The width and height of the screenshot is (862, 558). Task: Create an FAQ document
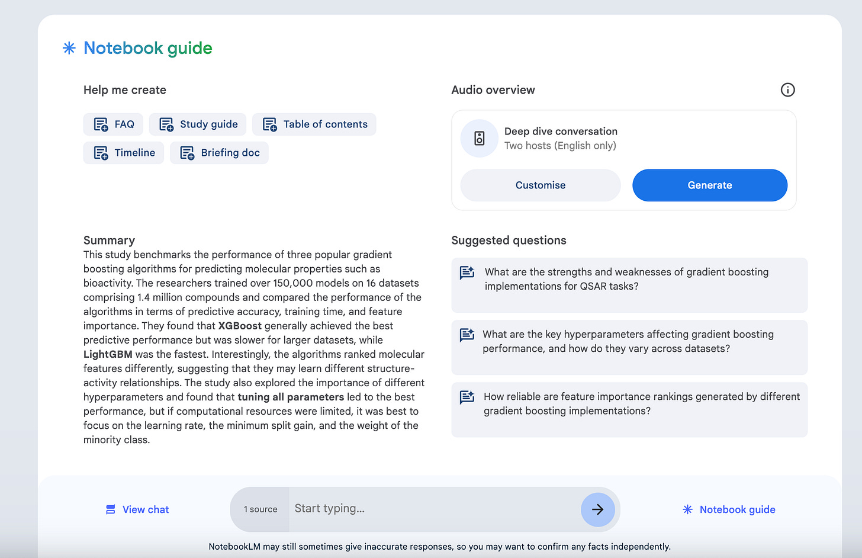coord(113,124)
